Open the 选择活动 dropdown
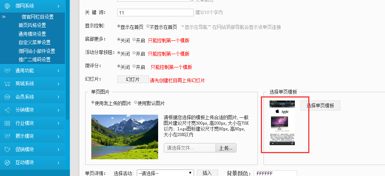The height and width of the screenshot is (176, 385). 165,173
